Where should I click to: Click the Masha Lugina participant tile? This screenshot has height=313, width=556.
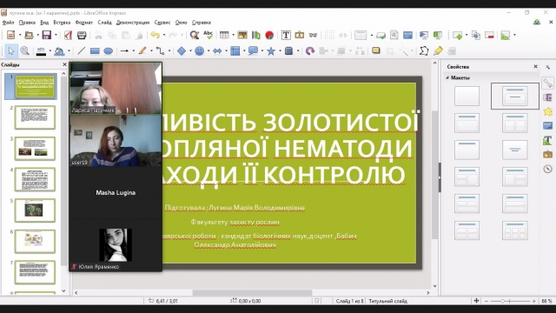click(x=116, y=193)
